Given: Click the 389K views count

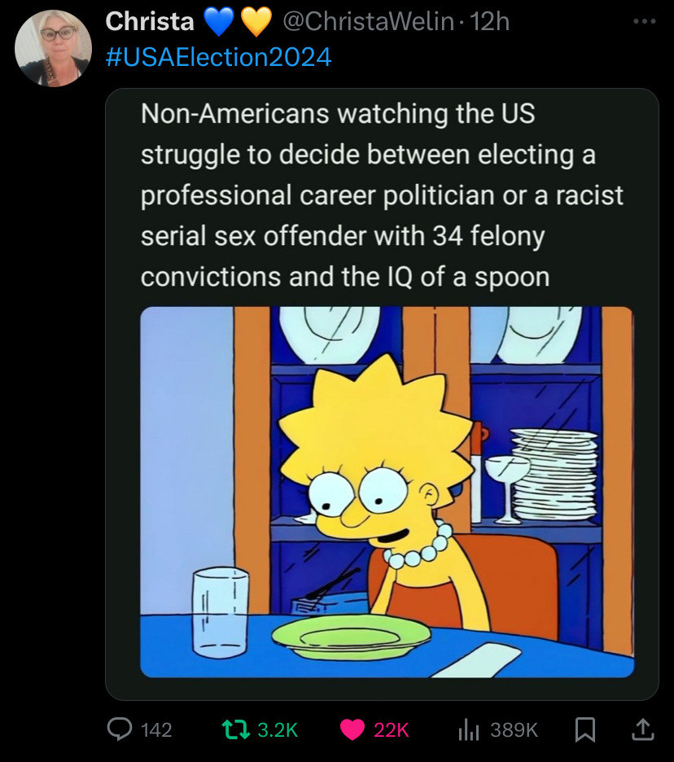Looking at the screenshot, I should 514,730.
